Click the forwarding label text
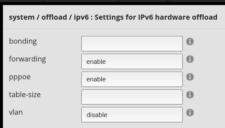The width and height of the screenshot is (225, 128). (x=27, y=59)
